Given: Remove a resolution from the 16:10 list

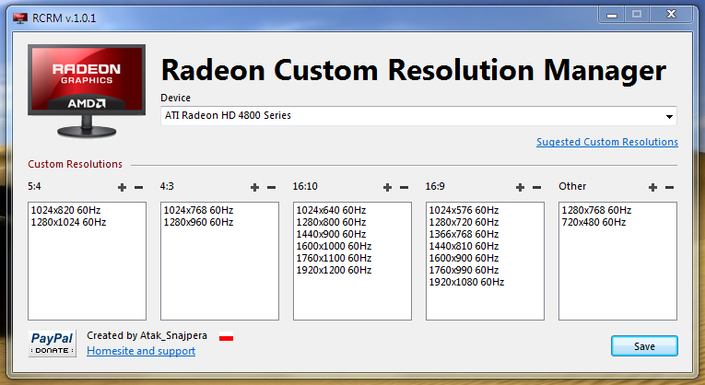Looking at the screenshot, I should point(404,187).
